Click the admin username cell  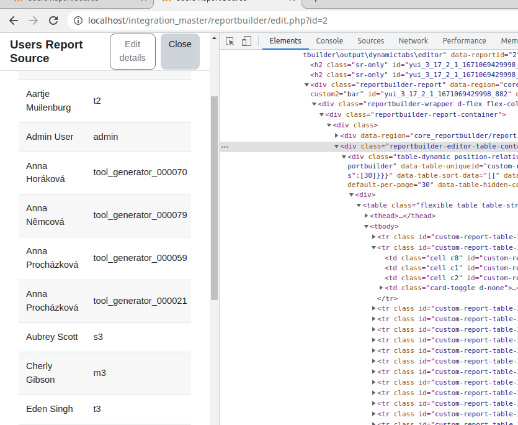pos(105,137)
